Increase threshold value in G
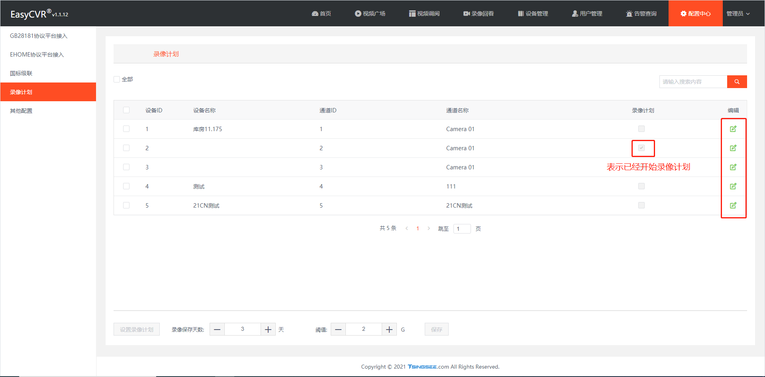 pos(389,329)
